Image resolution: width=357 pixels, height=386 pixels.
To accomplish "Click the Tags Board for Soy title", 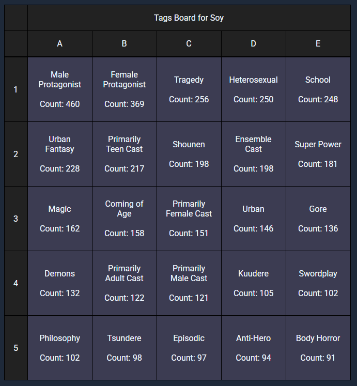I will (x=189, y=18).
